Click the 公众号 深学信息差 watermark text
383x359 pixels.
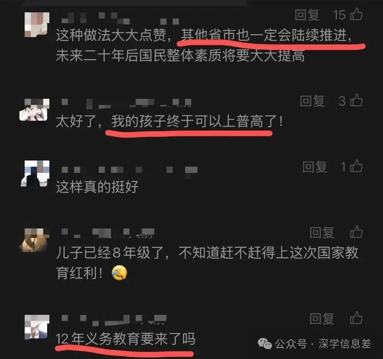(x=323, y=344)
